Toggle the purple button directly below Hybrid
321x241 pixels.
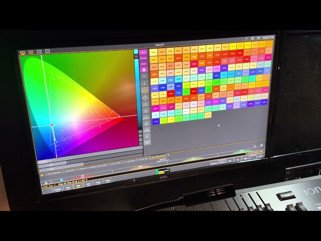(143, 58)
